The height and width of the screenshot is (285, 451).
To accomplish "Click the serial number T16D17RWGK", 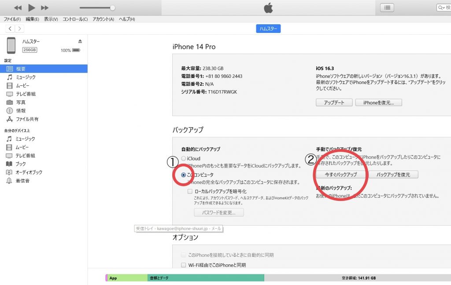I will coord(222,92).
